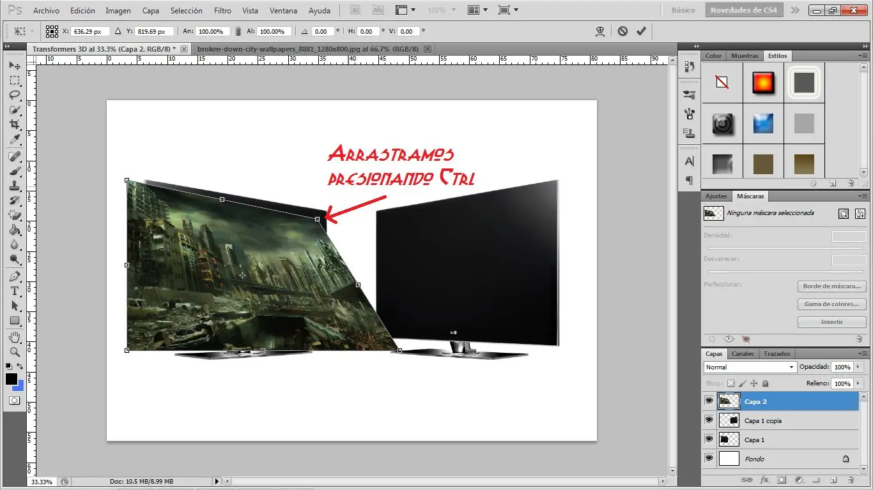Add a layer style with the fx icon
The height and width of the screenshot is (490, 873).
click(x=764, y=480)
